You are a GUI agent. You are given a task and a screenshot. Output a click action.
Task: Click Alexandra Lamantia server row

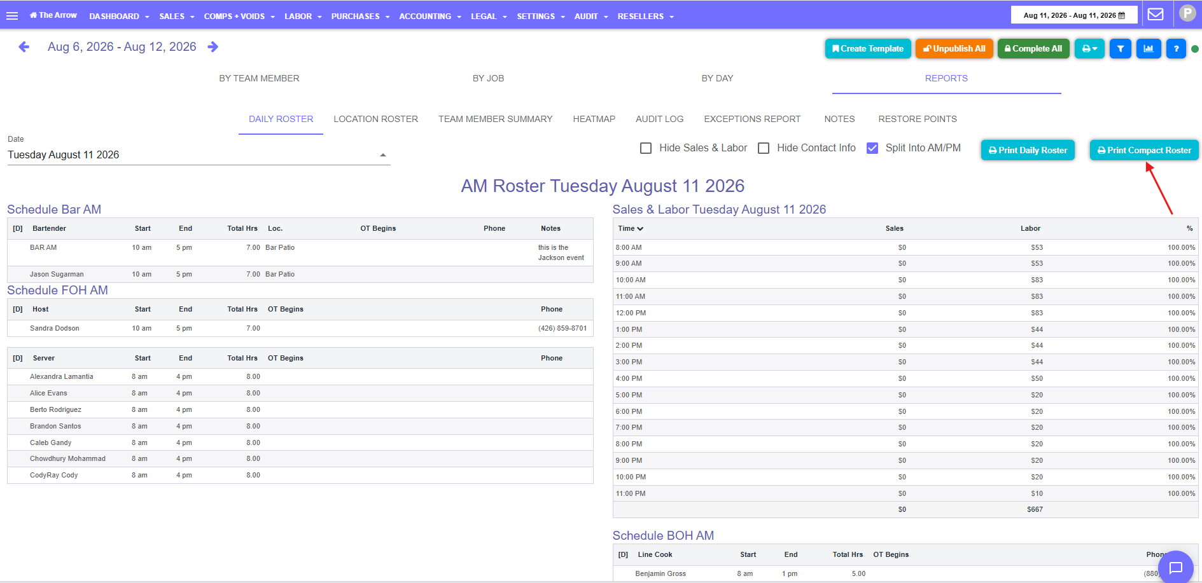300,377
